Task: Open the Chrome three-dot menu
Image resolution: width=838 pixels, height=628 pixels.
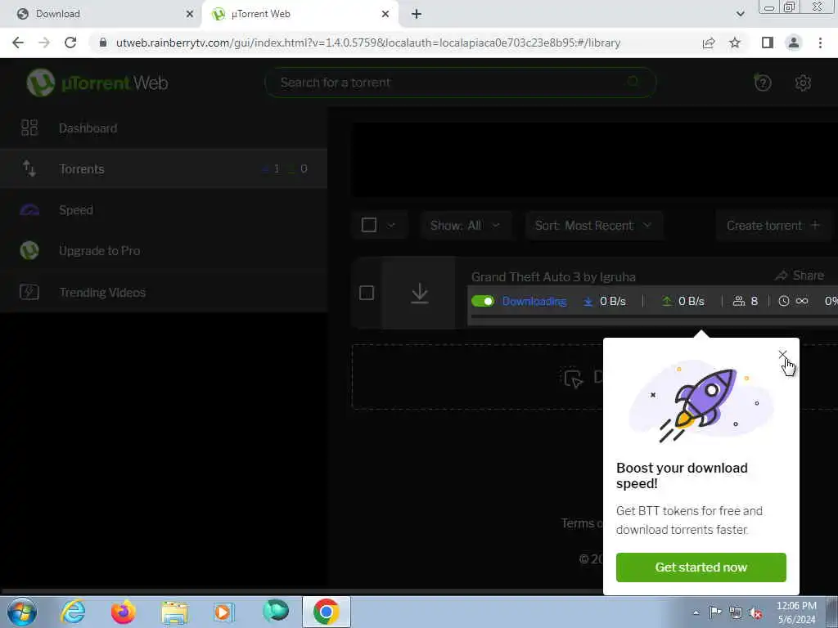Action: coord(820,43)
